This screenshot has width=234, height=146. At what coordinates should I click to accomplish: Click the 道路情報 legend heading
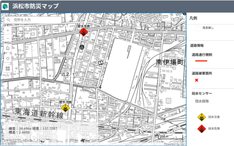click(197, 46)
